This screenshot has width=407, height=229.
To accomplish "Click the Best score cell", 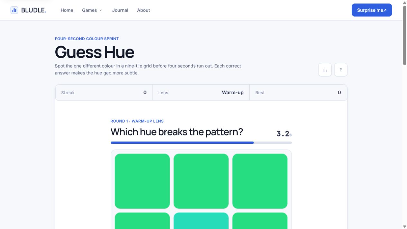I will pyautogui.click(x=298, y=93).
